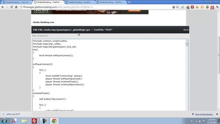The image size is (220, 124).
Task: Click inside the File Contents text area
Action: click(109, 75)
